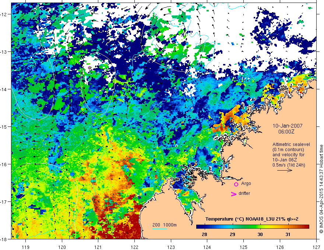Click the color bar label 29
Screen dimensions: 324x250
pyautogui.click(x=232, y=234)
